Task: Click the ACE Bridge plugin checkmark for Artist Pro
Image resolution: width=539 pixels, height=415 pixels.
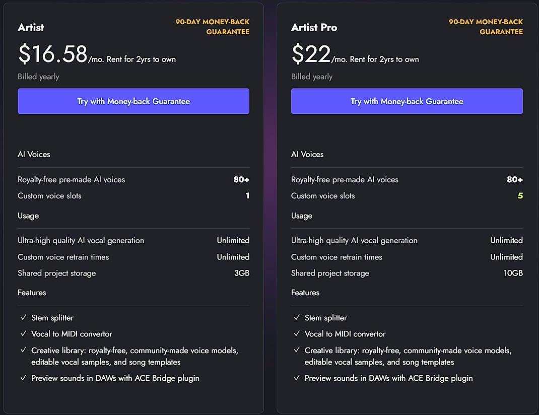Action: coord(297,378)
